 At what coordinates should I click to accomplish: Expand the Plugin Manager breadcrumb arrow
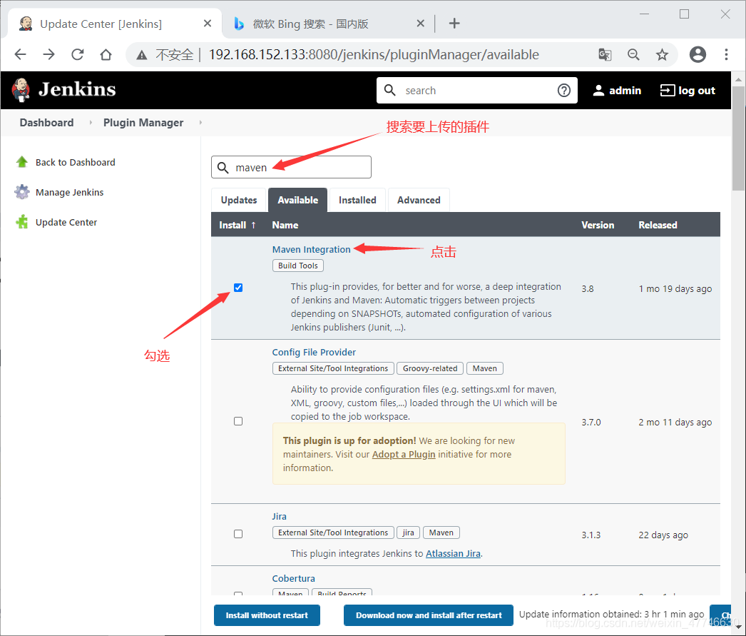pyautogui.click(x=201, y=122)
